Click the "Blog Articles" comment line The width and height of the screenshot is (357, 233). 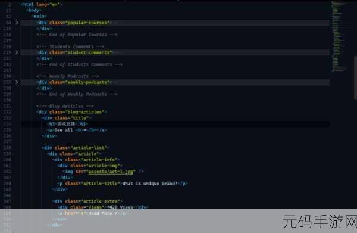click(65, 106)
